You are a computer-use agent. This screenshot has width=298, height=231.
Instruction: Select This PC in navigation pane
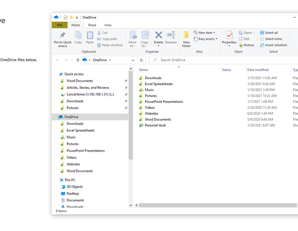[x=67, y=180]
